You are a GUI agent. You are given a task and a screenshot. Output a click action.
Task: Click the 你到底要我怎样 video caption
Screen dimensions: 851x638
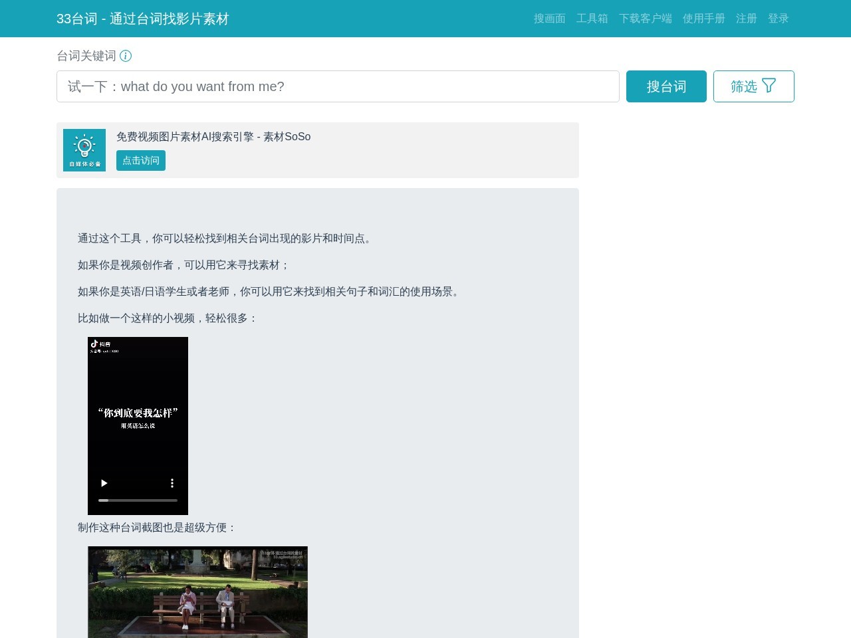click(x=138, y=413)
